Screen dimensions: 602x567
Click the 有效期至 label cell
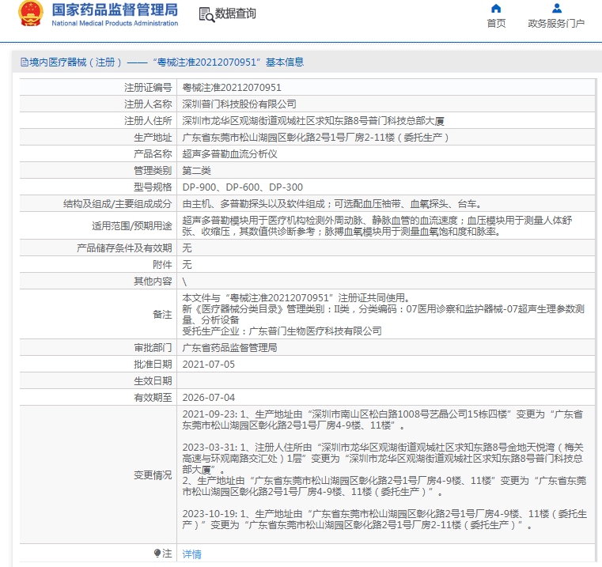point(98,397)
